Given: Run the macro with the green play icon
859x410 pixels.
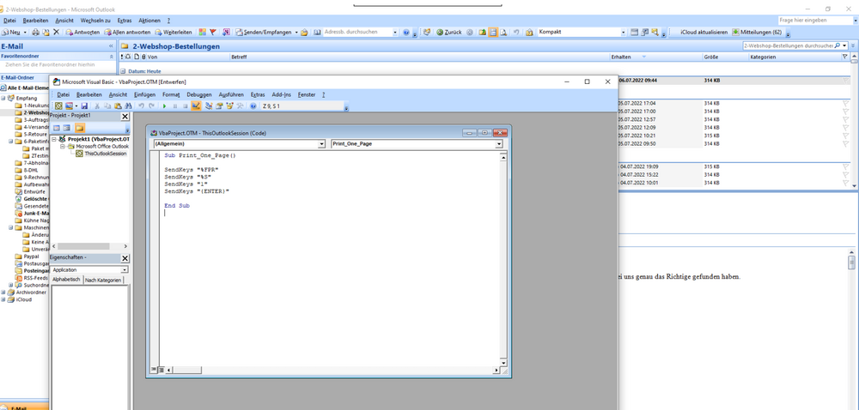Looking at the screenshot, I should point(164,106).
